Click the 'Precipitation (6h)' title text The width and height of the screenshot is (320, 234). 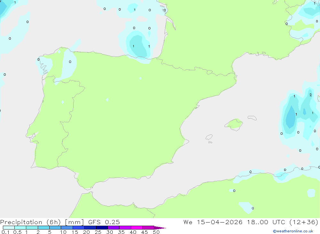coord(30,222)
